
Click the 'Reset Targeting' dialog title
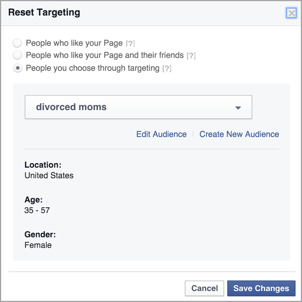44,13
